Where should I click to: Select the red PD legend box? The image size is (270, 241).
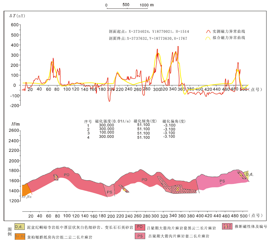140,227
